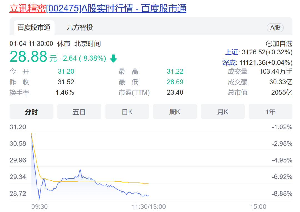The height and width of the screenshot is (212, 300).
Task: Click the 北京时间 label
Action: point(87,44)
